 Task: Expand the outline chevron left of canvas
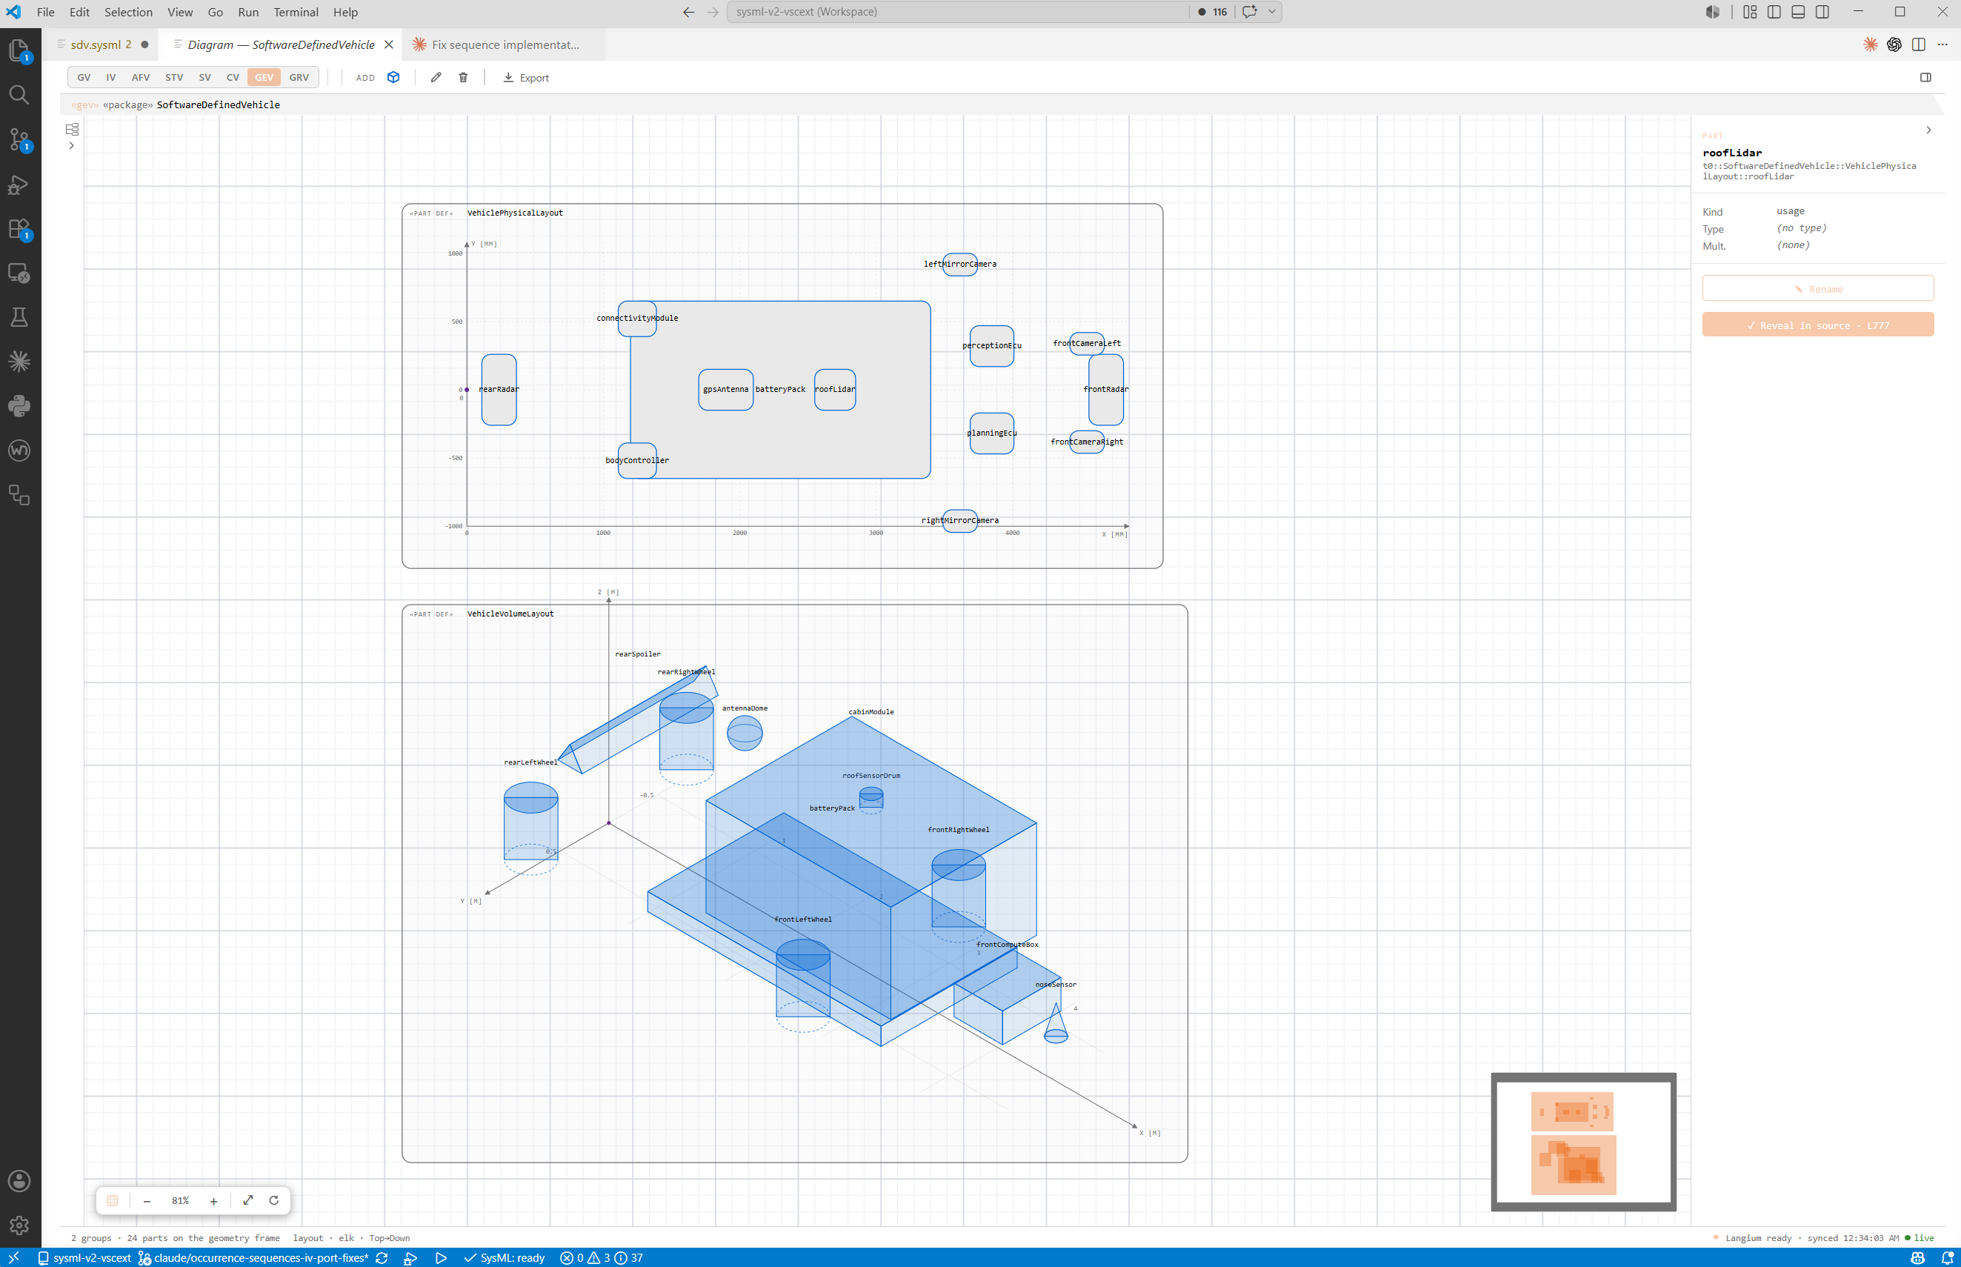pyautogui.click(x=72, y=146)
